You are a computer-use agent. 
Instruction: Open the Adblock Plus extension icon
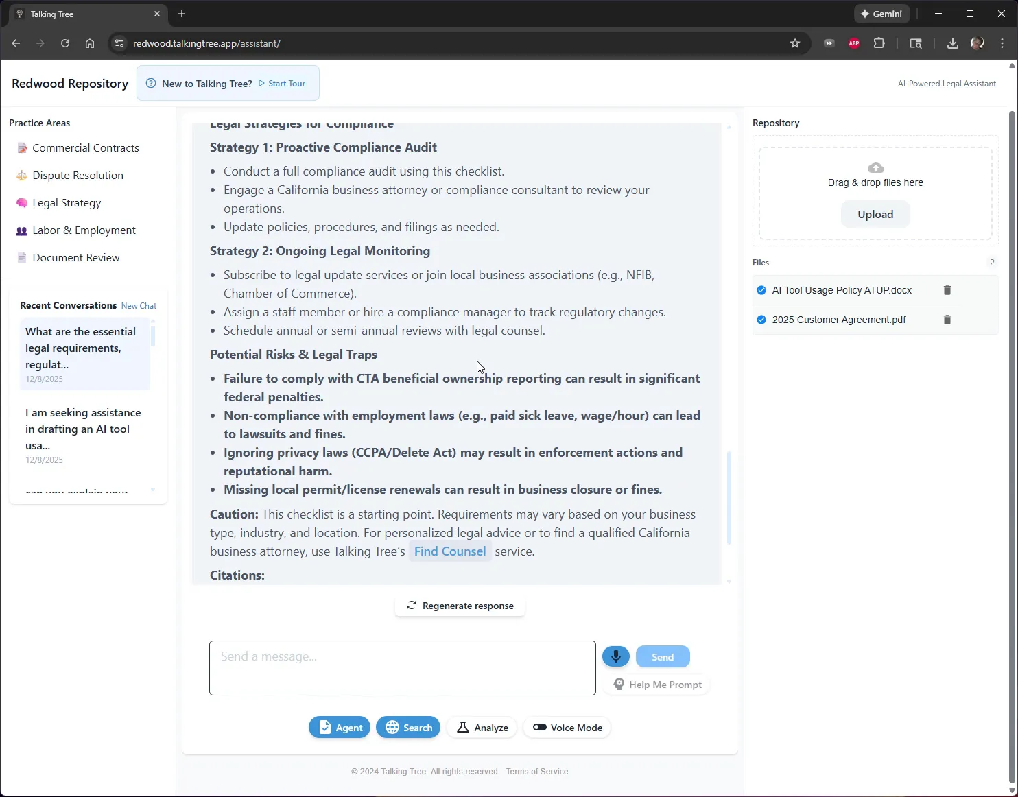pos(854,43)
